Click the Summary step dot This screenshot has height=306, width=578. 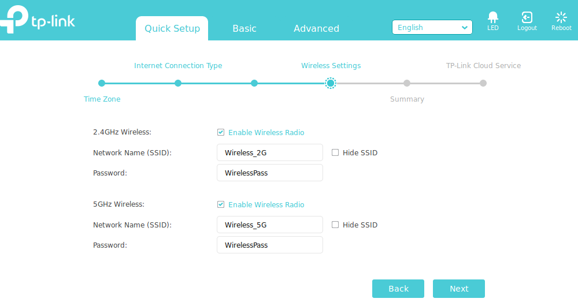pyautogui.click(x=407, y=83)
